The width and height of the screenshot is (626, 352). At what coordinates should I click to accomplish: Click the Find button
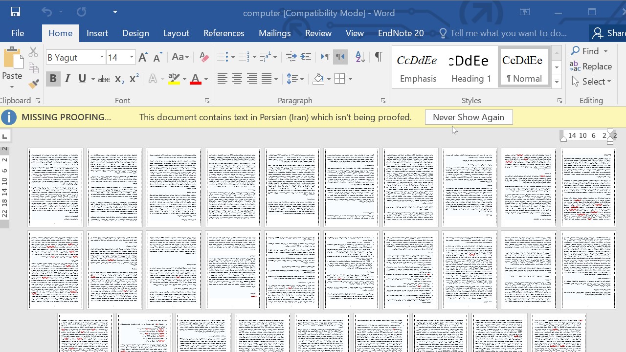(585, 51)
